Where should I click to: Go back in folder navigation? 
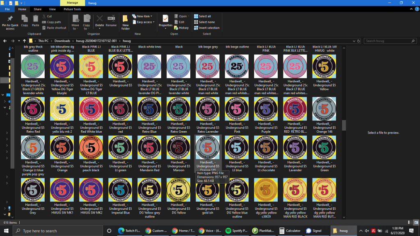pos(5,41)
